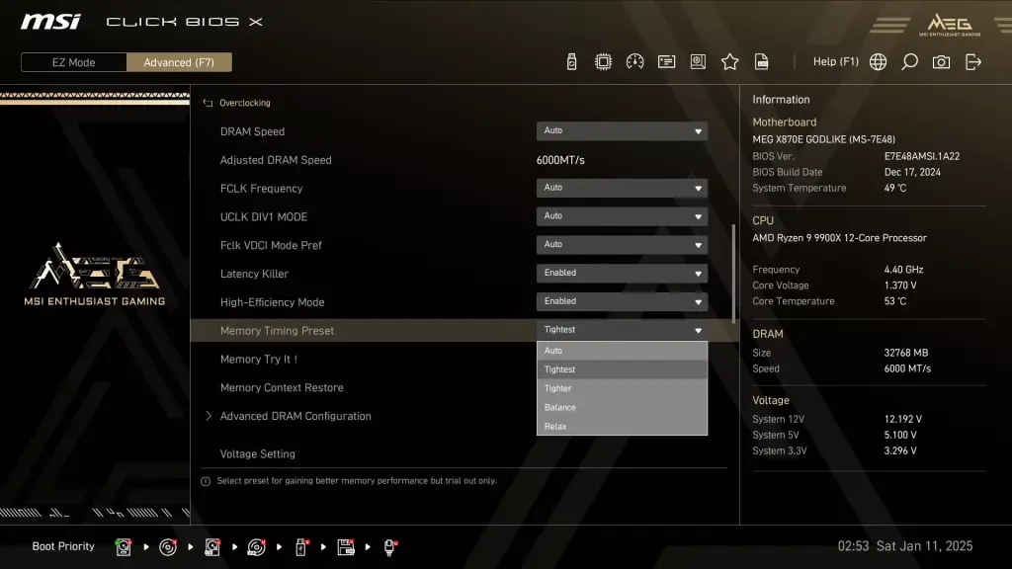Choose Tighter in the timing preset list
The height and width of the screenshot is (569, 1012).
622,388
